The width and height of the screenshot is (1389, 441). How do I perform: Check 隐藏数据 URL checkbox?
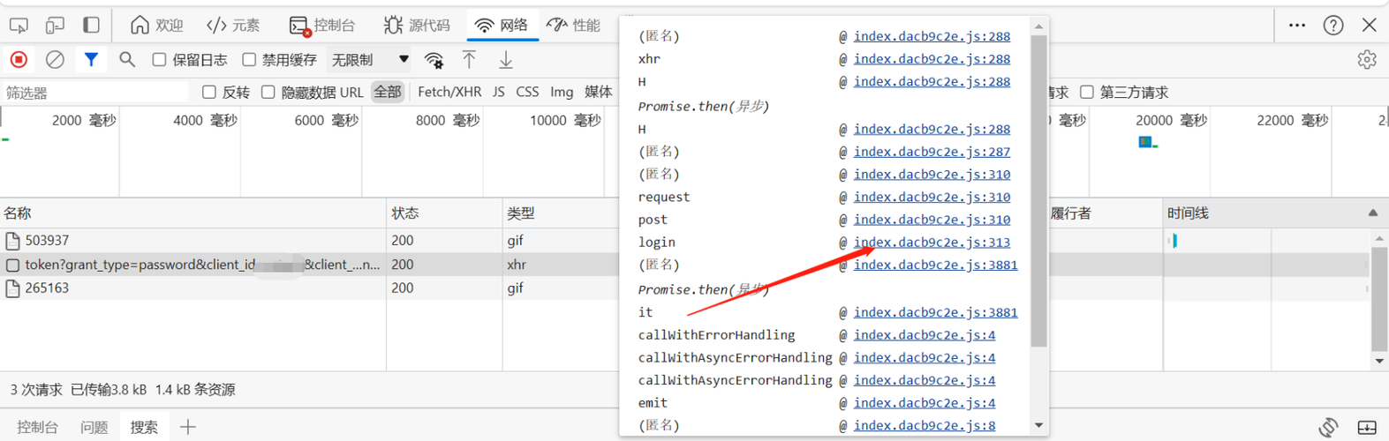tap(268, 93)
